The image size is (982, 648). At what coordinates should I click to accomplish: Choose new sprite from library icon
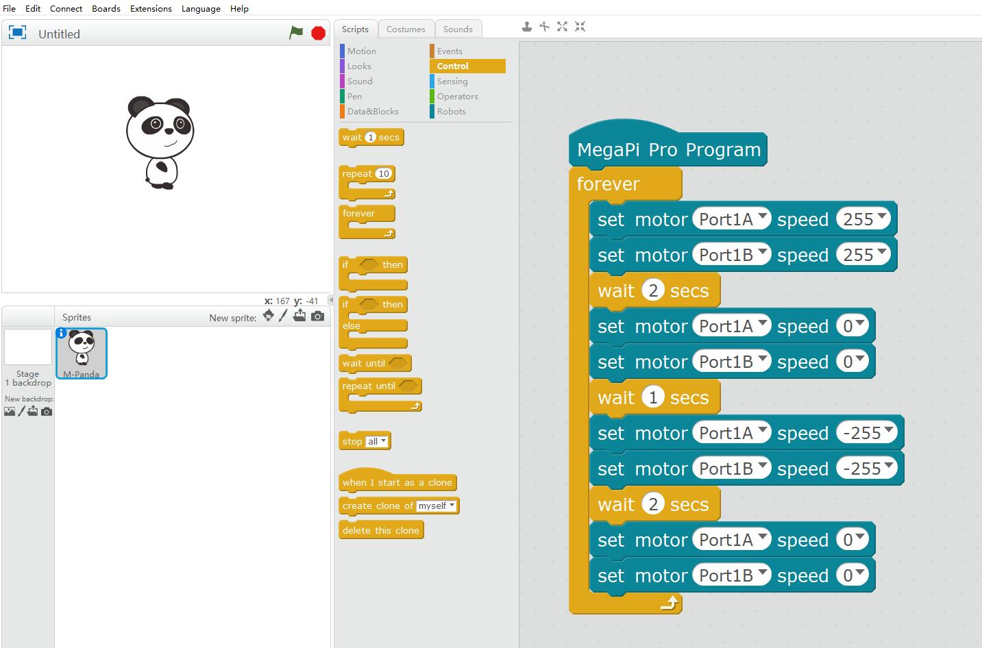[x=268, y=316]
